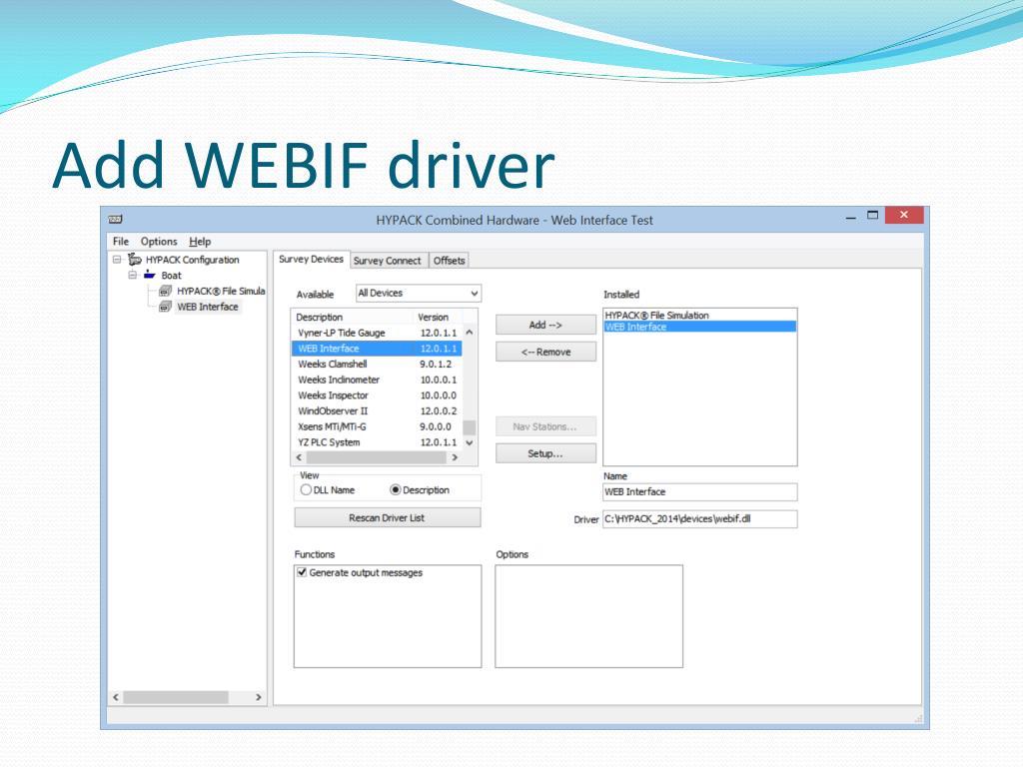Click the <-- Remove button
The height and width of the screenshot is (767, 1023).
545,353
